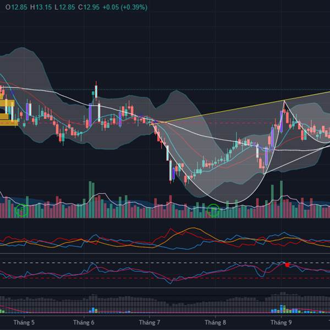Click the change value +0.05 (+0.39%)

[x=125, y=7]
